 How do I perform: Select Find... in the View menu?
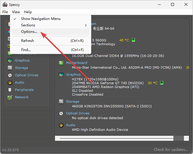[51, 50]
